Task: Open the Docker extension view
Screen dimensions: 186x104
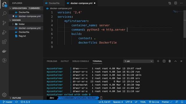Action: [4, 51]
